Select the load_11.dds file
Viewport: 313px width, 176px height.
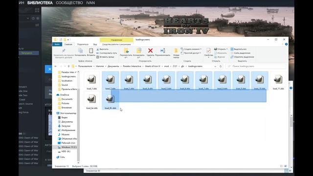(278, 81)
